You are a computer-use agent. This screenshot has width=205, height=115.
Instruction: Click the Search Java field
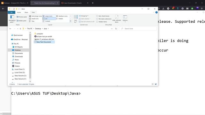tap(138, 28)
